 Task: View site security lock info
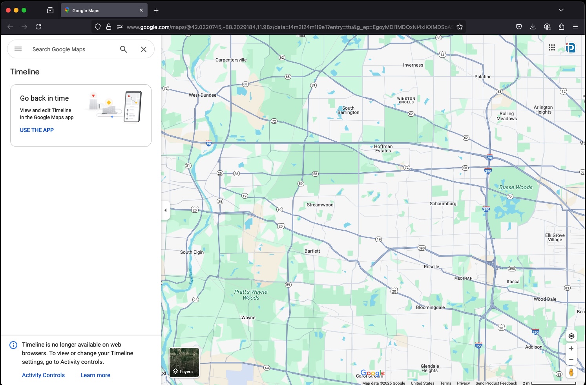[x=109, y=27]
